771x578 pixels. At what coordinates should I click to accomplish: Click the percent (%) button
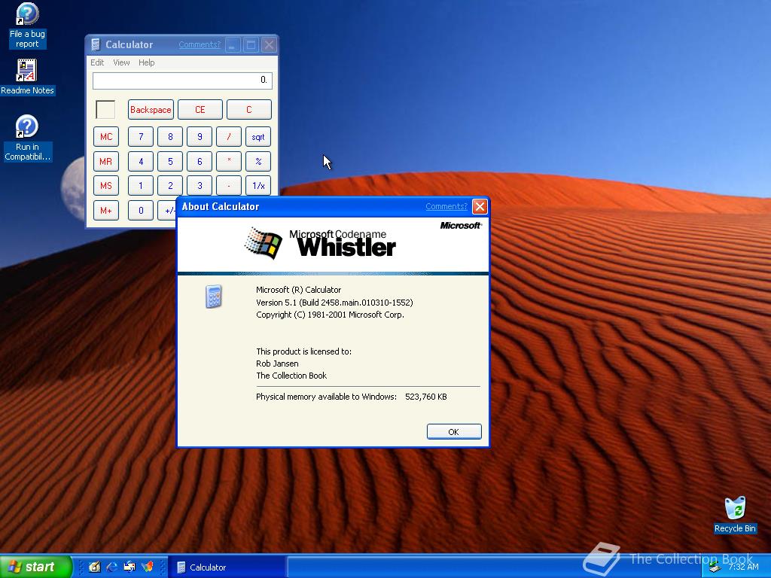click(258, 161)
